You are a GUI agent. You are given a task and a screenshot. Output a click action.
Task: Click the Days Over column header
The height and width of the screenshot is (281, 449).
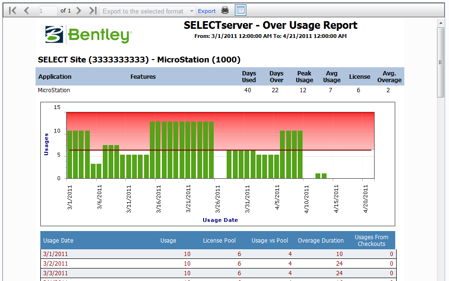pyautogui.click(x=276, y=77)
